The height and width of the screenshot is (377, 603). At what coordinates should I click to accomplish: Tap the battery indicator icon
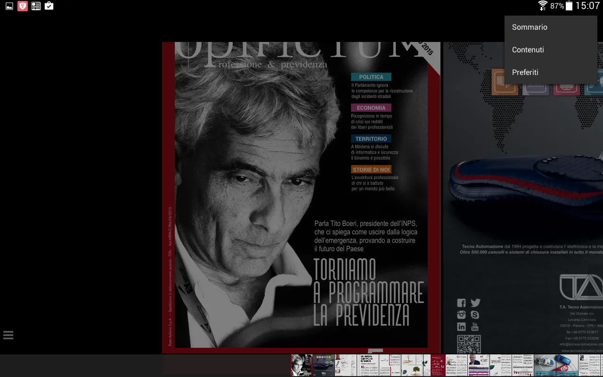point(569,6)
